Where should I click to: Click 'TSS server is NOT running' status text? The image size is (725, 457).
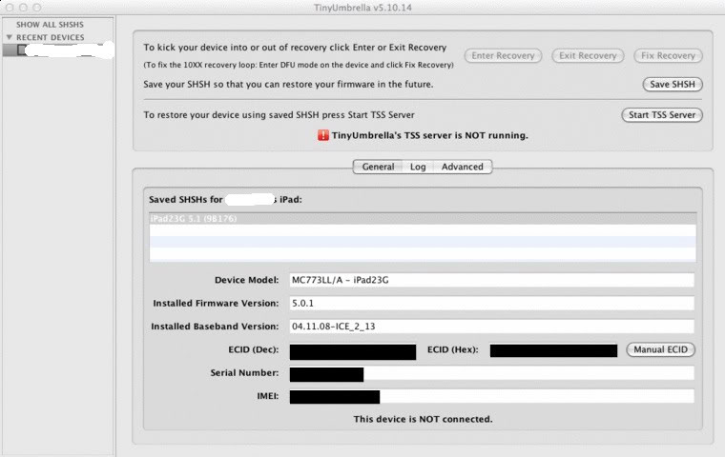429,136
